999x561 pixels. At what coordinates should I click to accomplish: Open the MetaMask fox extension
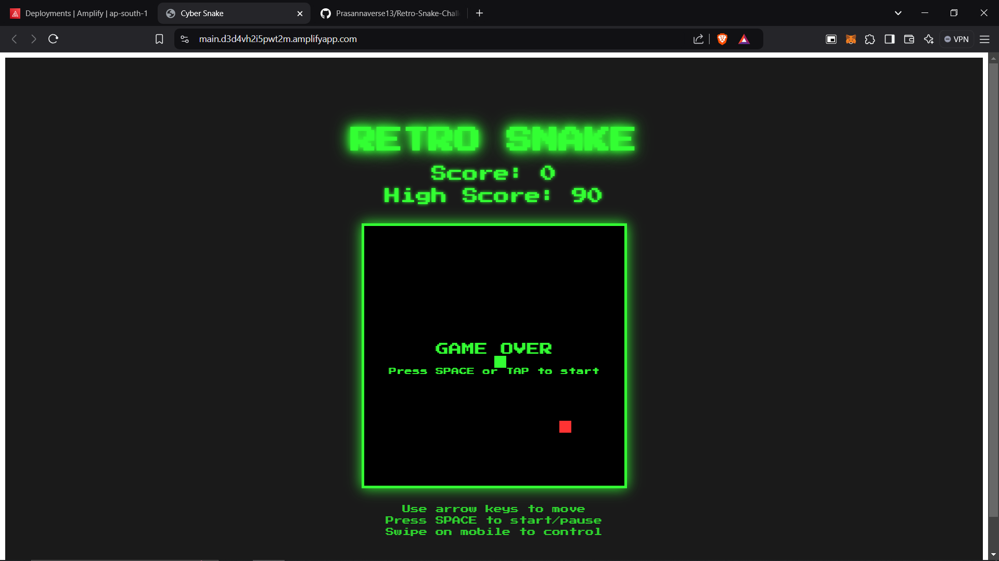[851, 39]
